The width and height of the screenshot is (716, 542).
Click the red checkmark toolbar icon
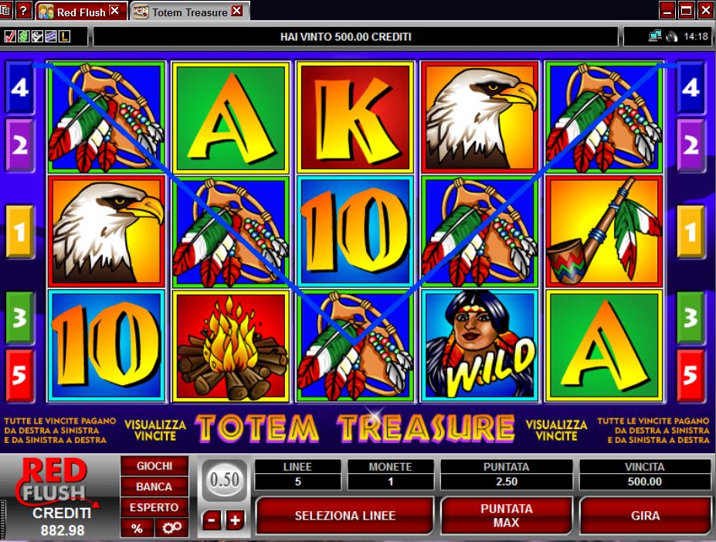coord(10,36)
